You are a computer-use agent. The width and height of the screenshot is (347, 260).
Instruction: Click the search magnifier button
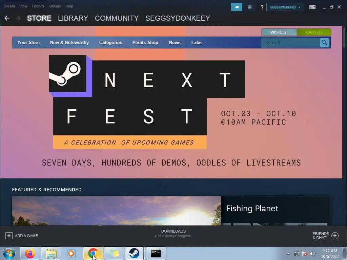point(324,42)
